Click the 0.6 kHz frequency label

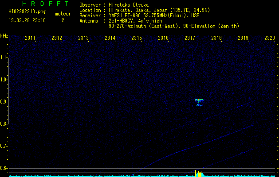point(4,168)
